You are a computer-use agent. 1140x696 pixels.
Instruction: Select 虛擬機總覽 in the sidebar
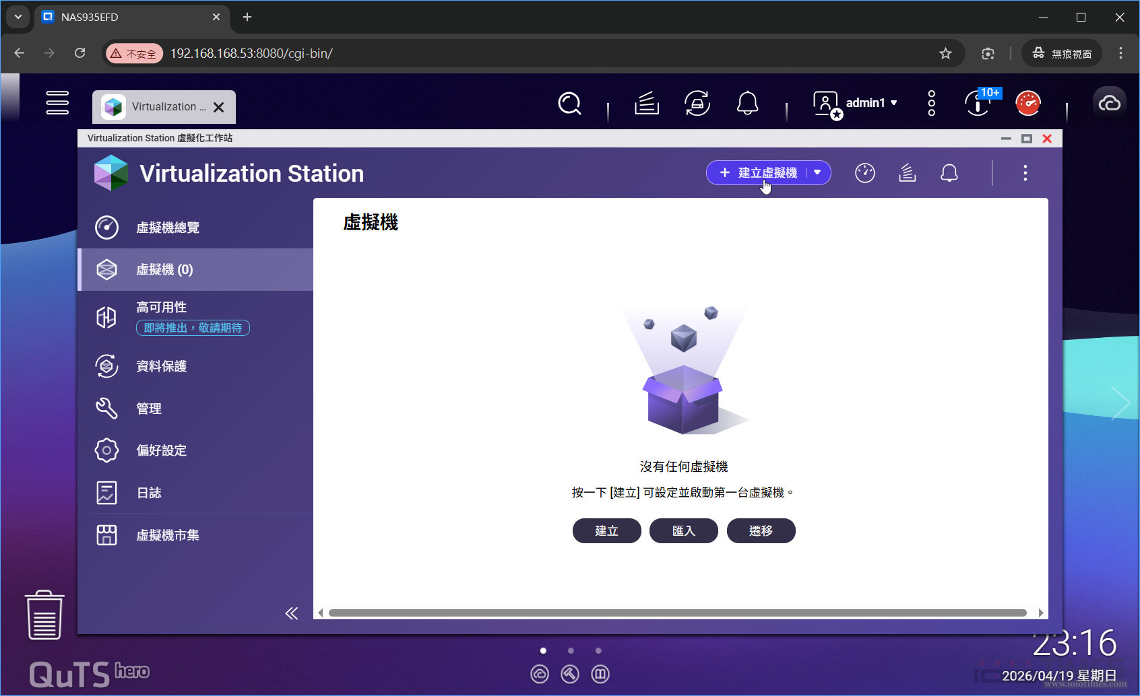[167, 228]
